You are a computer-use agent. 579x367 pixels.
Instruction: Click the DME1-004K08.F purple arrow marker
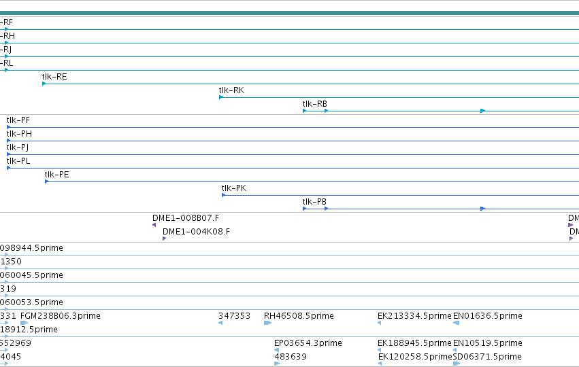[x=165, y=239]
